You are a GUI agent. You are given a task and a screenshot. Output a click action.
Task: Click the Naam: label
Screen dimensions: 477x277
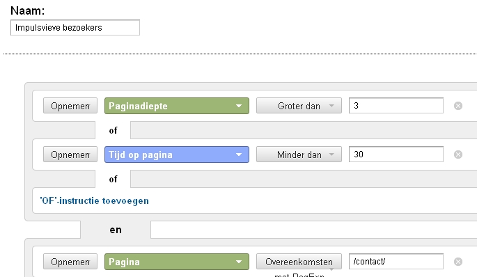point(28,10)
